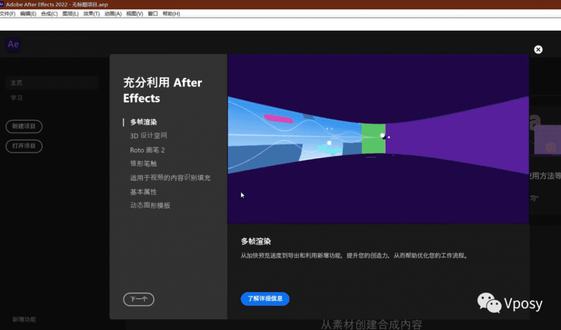Click the 从素材创建合成内容 text

coord(371,325)
